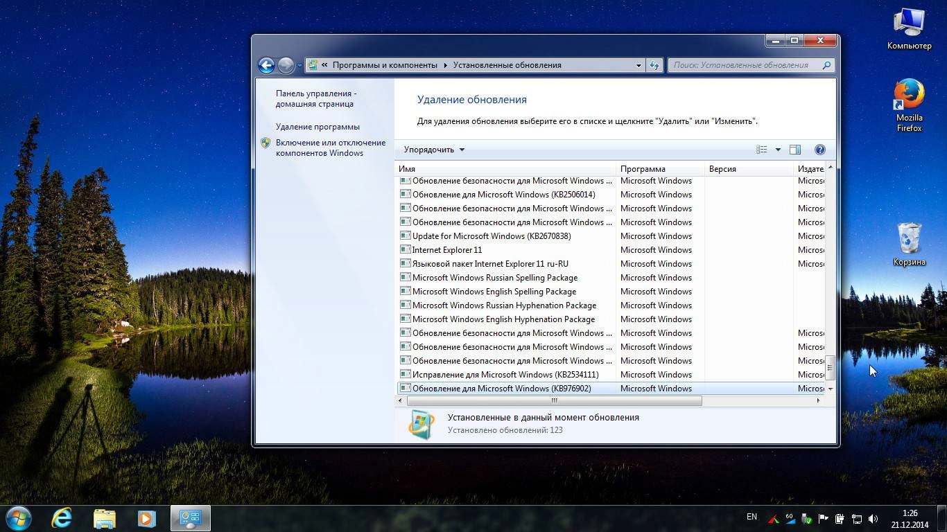Click the icon beside Обновление (KB976902)
The width and height of the screenshot is (947, 532).
click(406, 388)
